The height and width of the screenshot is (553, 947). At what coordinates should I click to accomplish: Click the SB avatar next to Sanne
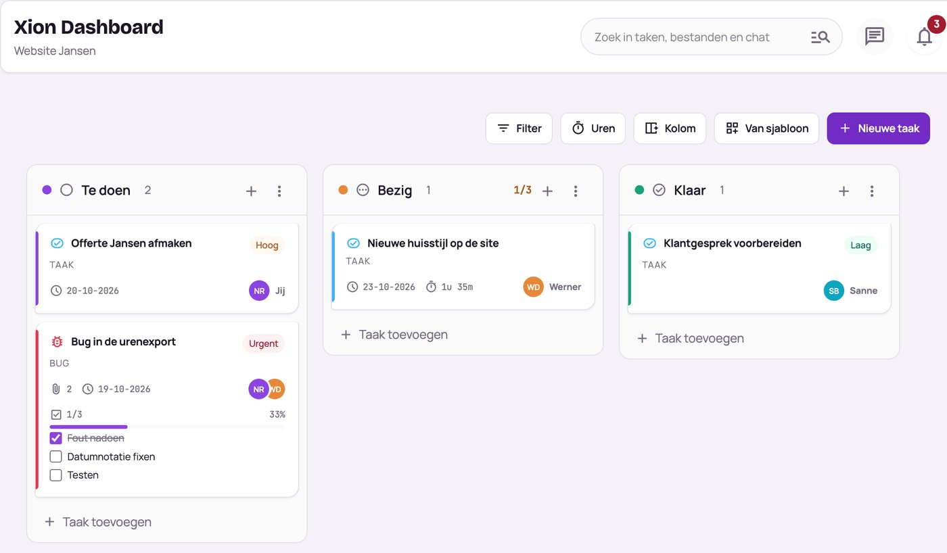pyautogui.click(x=834, y=291)
